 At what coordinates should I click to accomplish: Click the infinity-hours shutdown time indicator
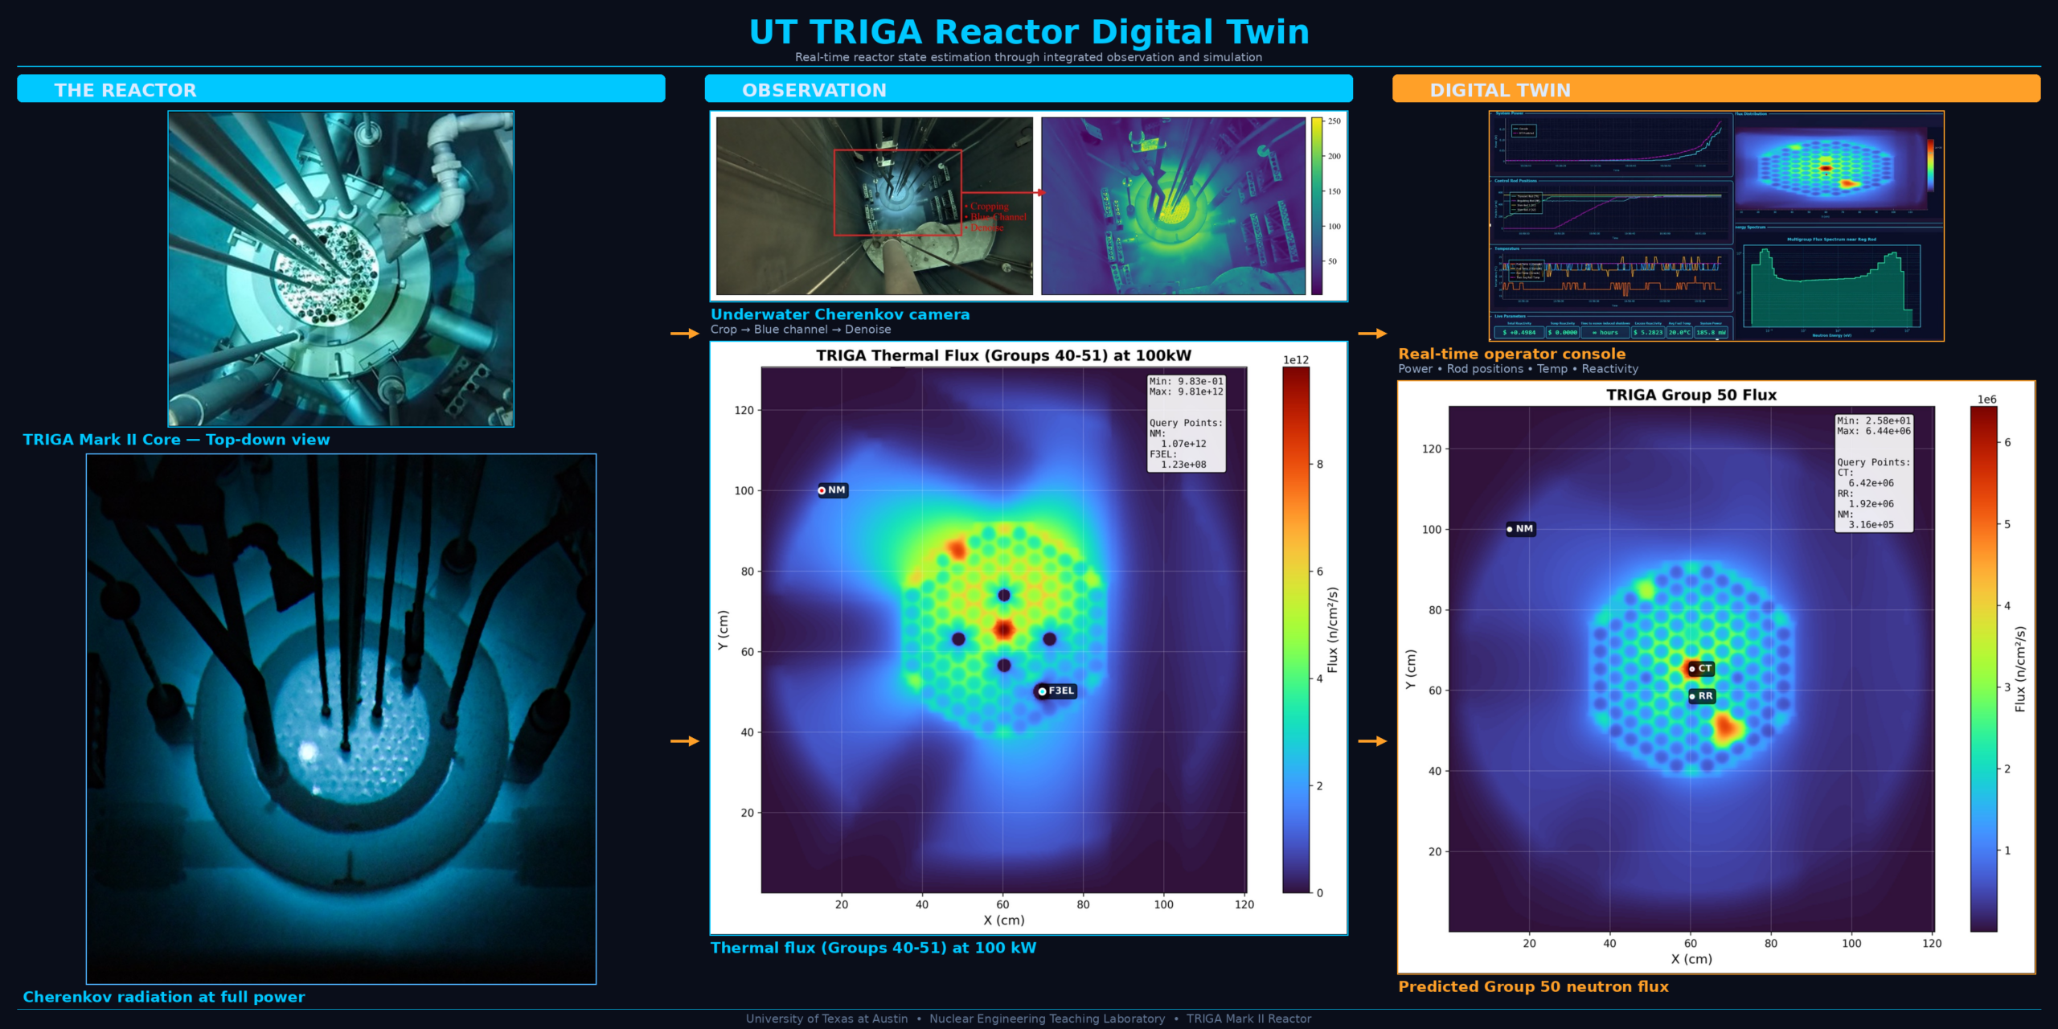click(1605, 332)
